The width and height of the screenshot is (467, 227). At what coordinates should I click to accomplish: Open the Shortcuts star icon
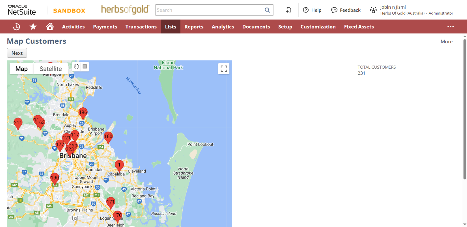point(33,26)
